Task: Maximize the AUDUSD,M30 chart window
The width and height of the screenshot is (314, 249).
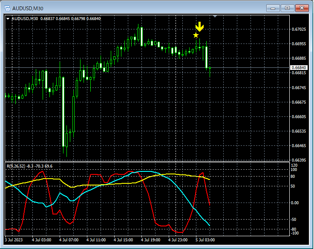Action: [x=287, y=8]
